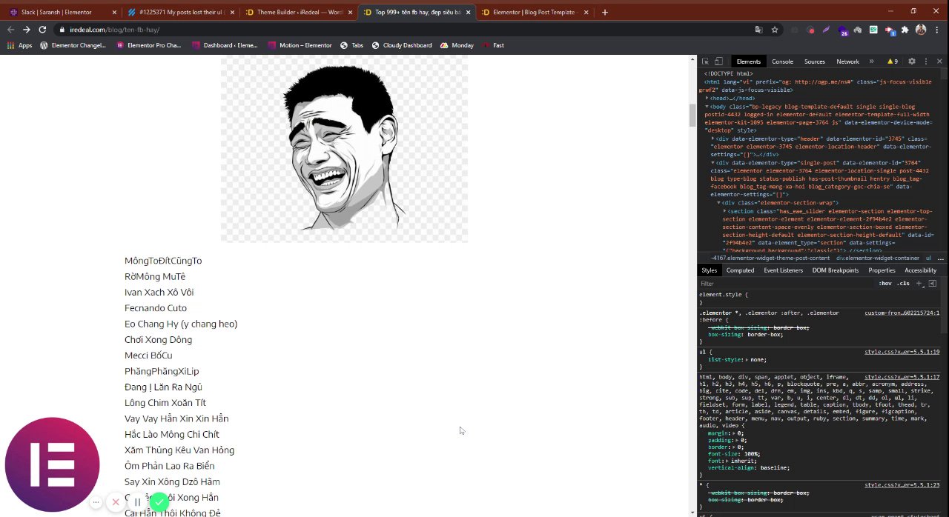Viewport: 949px width, 517px height.
Task: Open the Network tab in DevTools
Action: 847,61
